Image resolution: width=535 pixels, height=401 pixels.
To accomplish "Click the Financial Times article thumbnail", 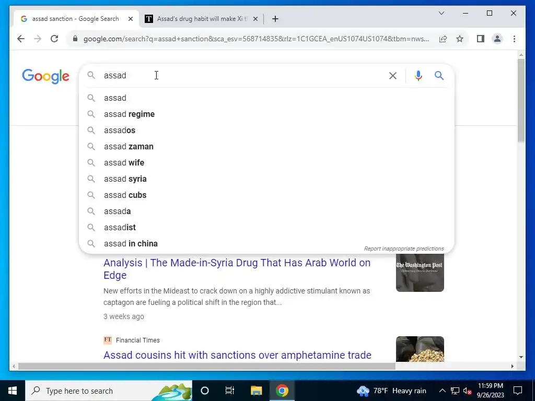I will tap(420, 349).
